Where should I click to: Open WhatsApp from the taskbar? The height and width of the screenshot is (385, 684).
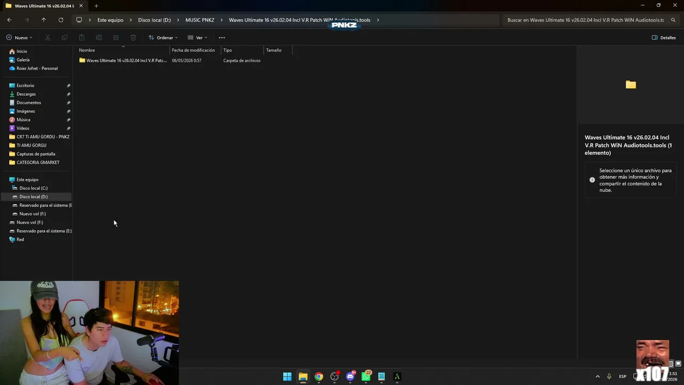pos(366,376)
